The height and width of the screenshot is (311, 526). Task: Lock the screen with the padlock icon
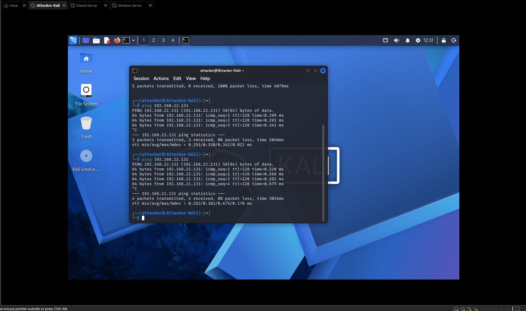tap(444, 40)
